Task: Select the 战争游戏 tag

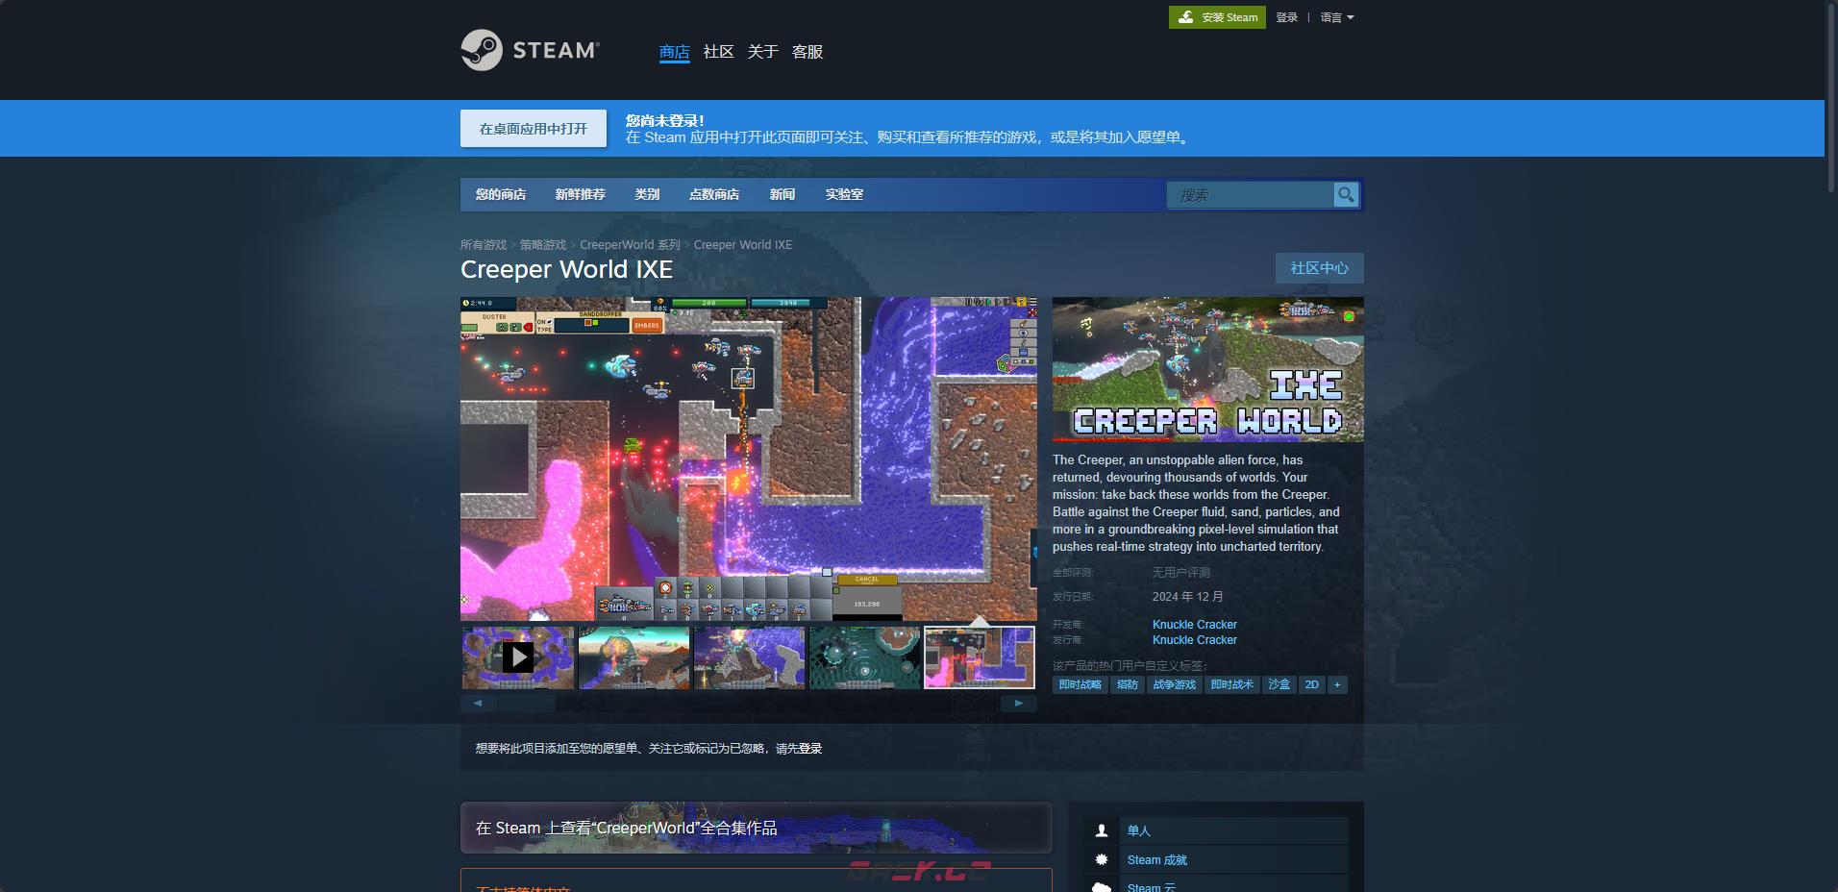Action: (1175, 684)
